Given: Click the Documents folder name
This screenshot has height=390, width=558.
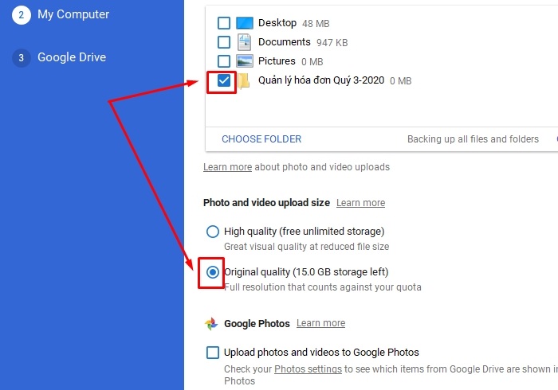Looking at the screenshot, I should (x=285, y=42).
